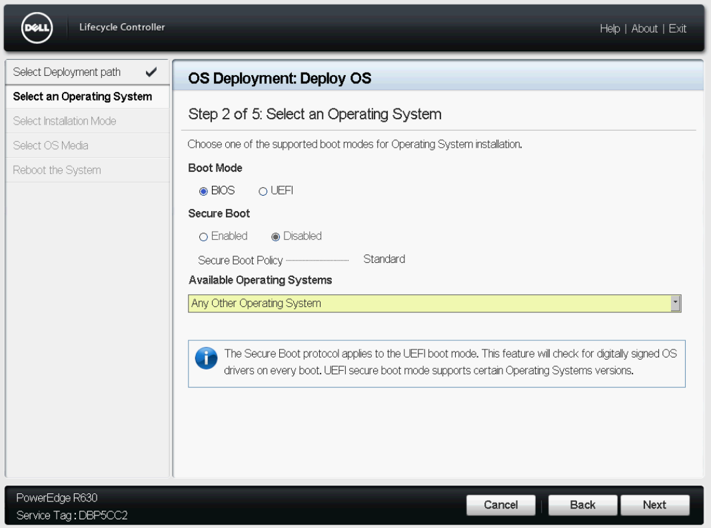Open the About link in header

tap(644, 29)
